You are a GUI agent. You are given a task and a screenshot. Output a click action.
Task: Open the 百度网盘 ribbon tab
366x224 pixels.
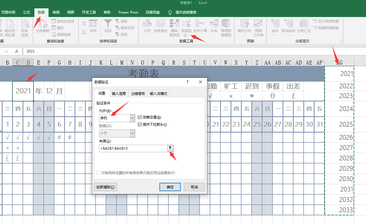pyautogui.click(x=153, y=12)
